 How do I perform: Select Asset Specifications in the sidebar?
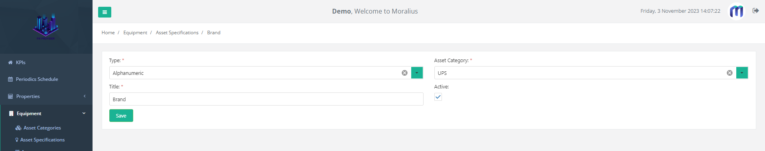[42, 140]
